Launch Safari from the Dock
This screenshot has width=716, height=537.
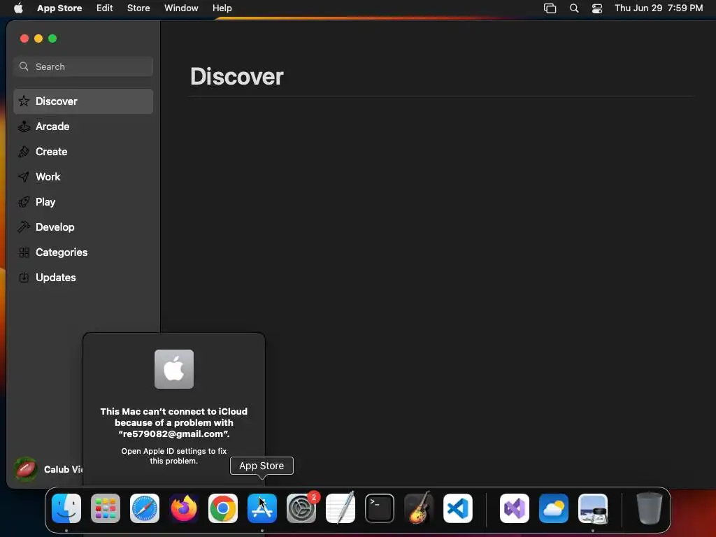[x=145, y=508]
